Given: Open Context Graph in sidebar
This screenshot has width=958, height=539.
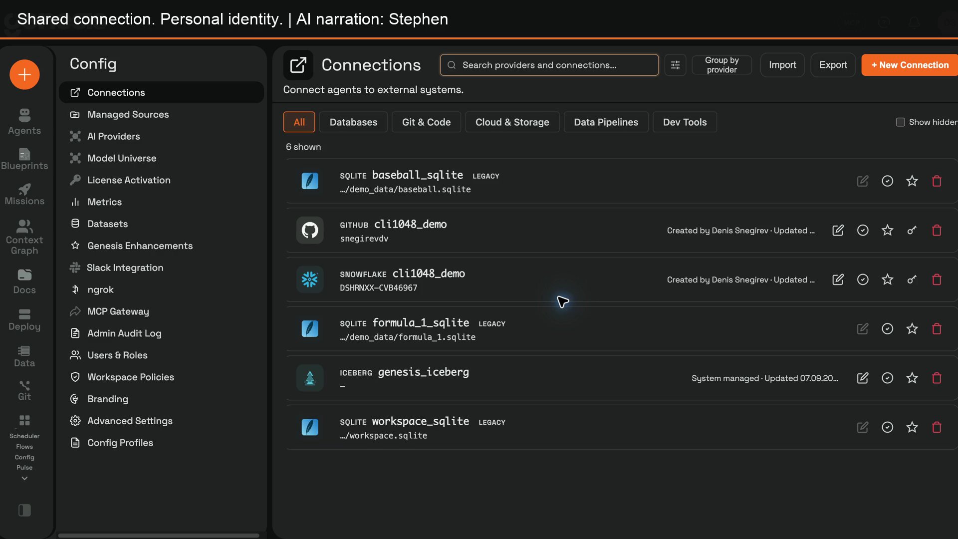Looking at the screenshot, I should tap(24, 237).
